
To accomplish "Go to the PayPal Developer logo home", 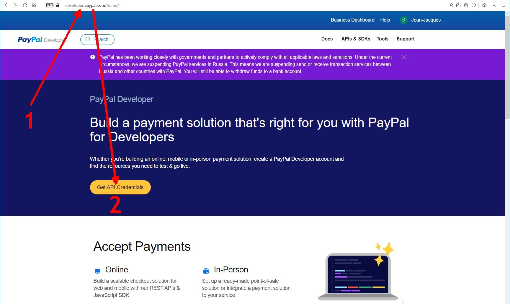I will click(x=41, y=40).
